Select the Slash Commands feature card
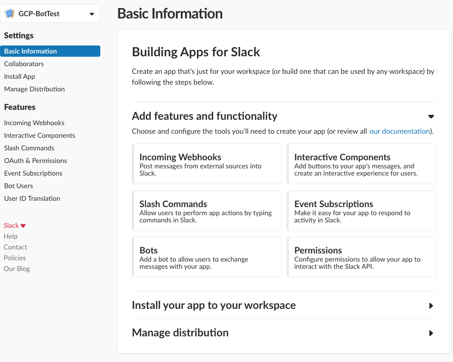Image resolution: width=453 pixels, height=362 pixels. pos(207,211)
